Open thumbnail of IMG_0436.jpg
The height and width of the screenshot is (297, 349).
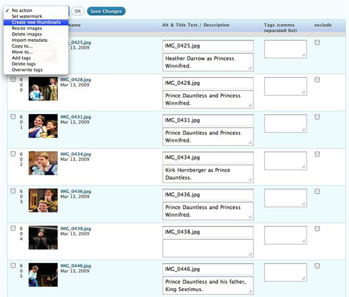[x=43, y=200]
